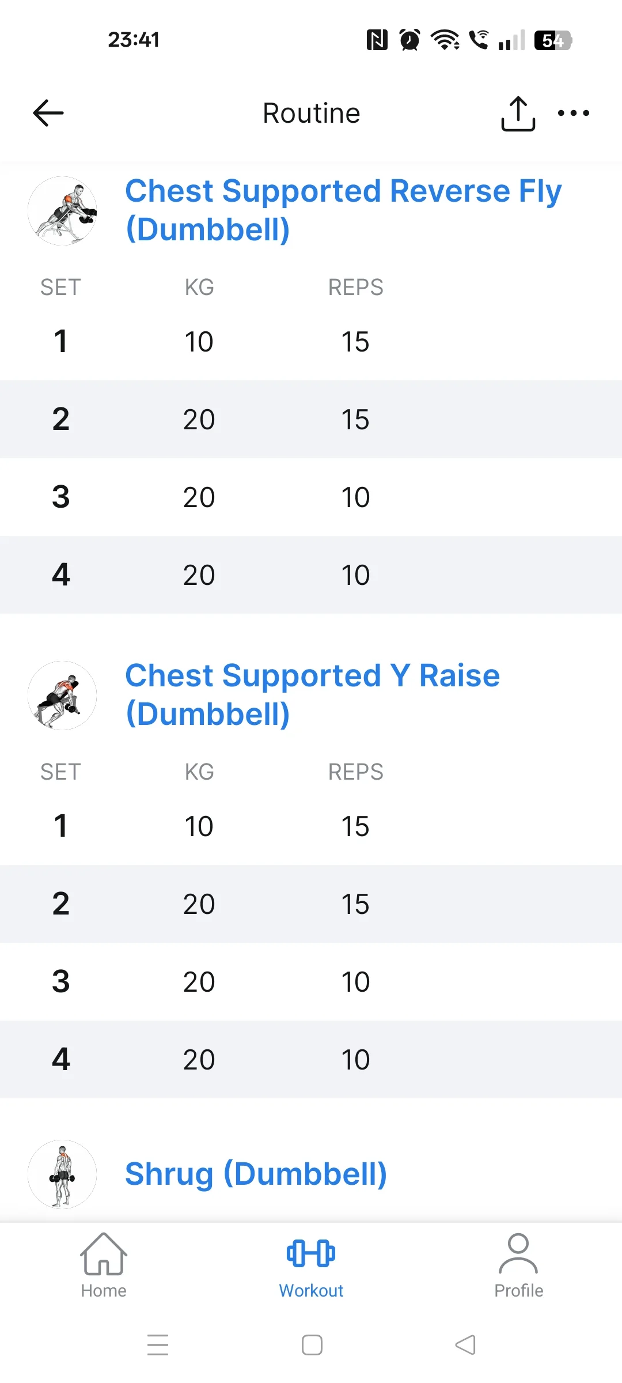Tap the share routine icon
The image size is (622, 1383).
518,114
